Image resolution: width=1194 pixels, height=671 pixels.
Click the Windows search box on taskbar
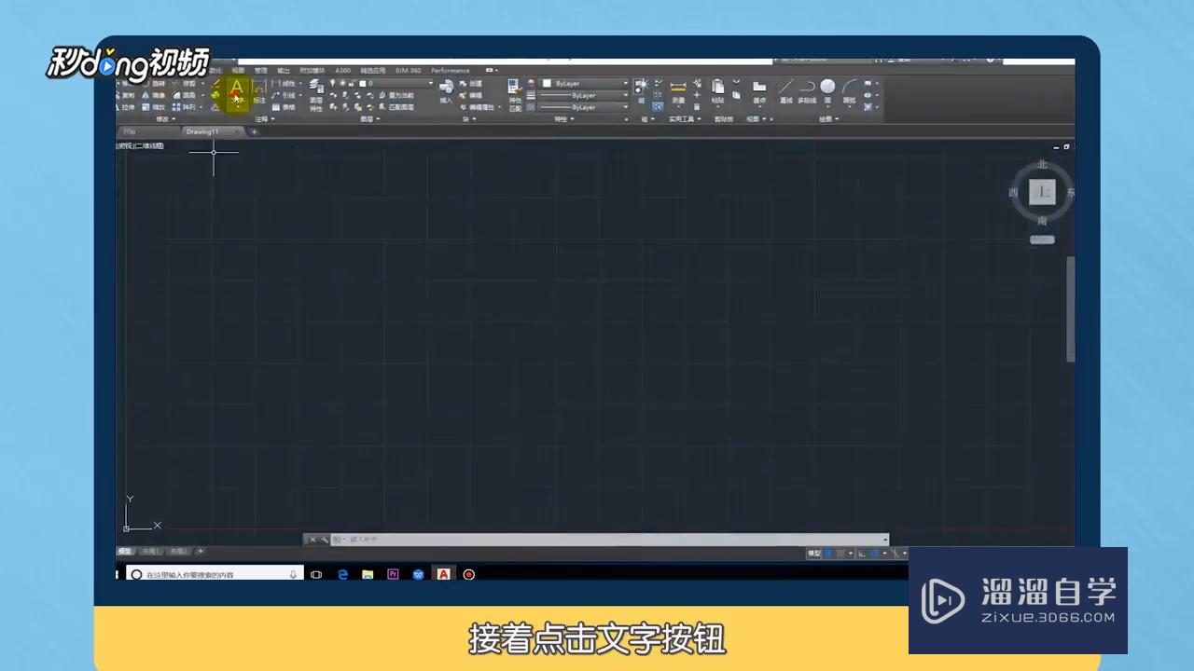(x=215, y=575)
